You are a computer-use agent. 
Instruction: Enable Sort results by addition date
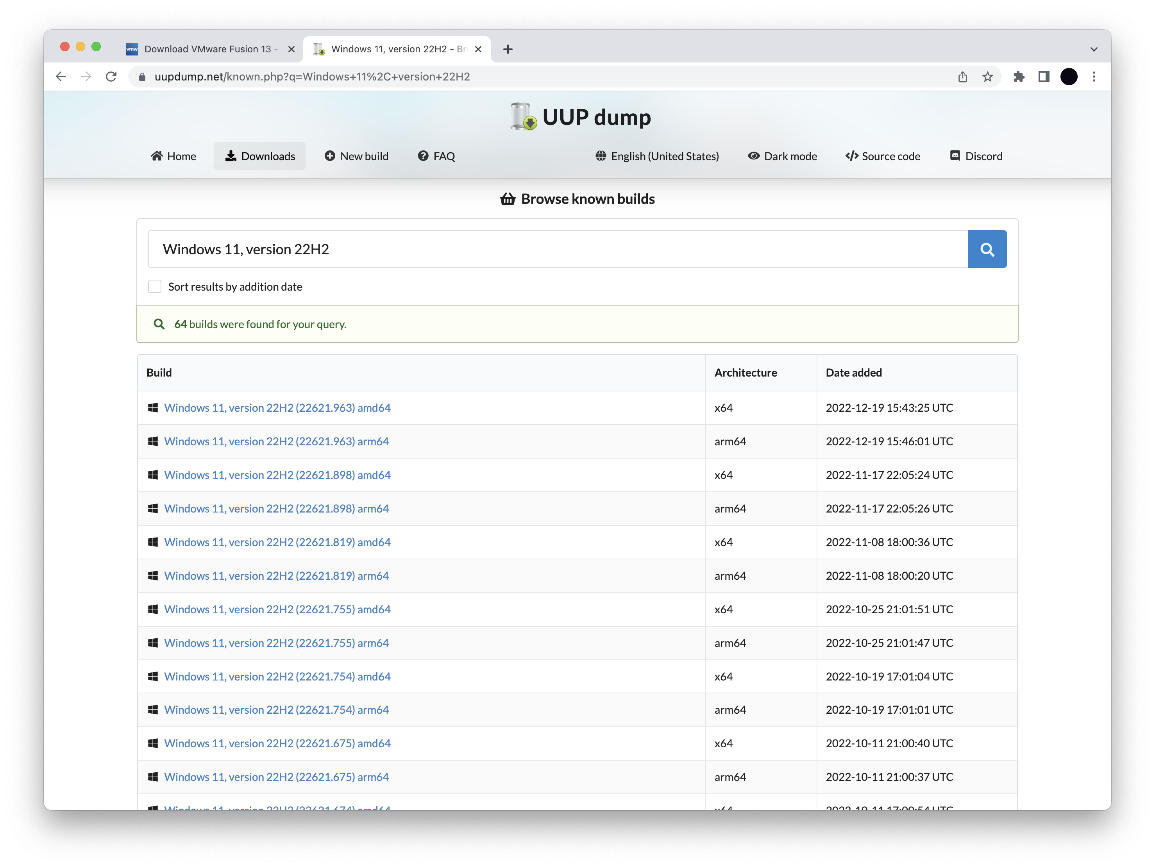point(155,287)
